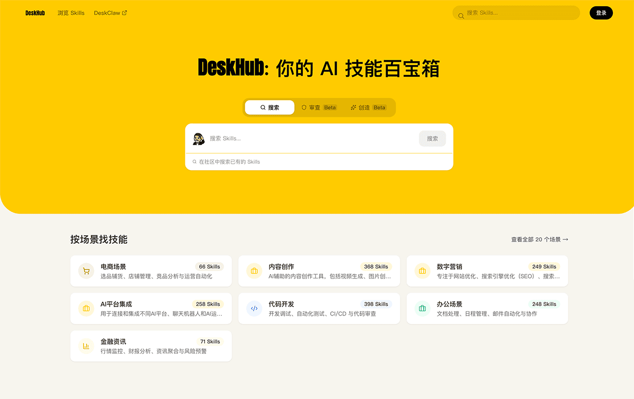Switch to the 创造 Beta tab
Image resolution: width=634 pixels, height=399 pixels.
(368, 107)
